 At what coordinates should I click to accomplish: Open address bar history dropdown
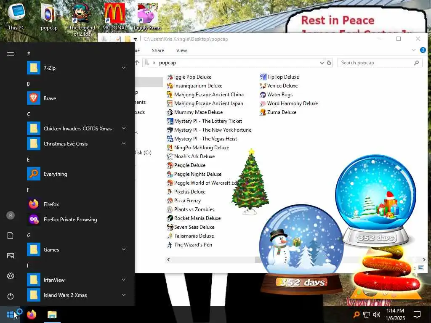tap(322, 63)
